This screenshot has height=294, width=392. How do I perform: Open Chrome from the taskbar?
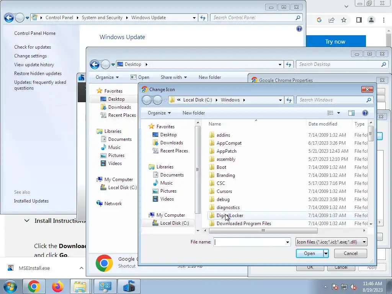[x=34, y=286]
